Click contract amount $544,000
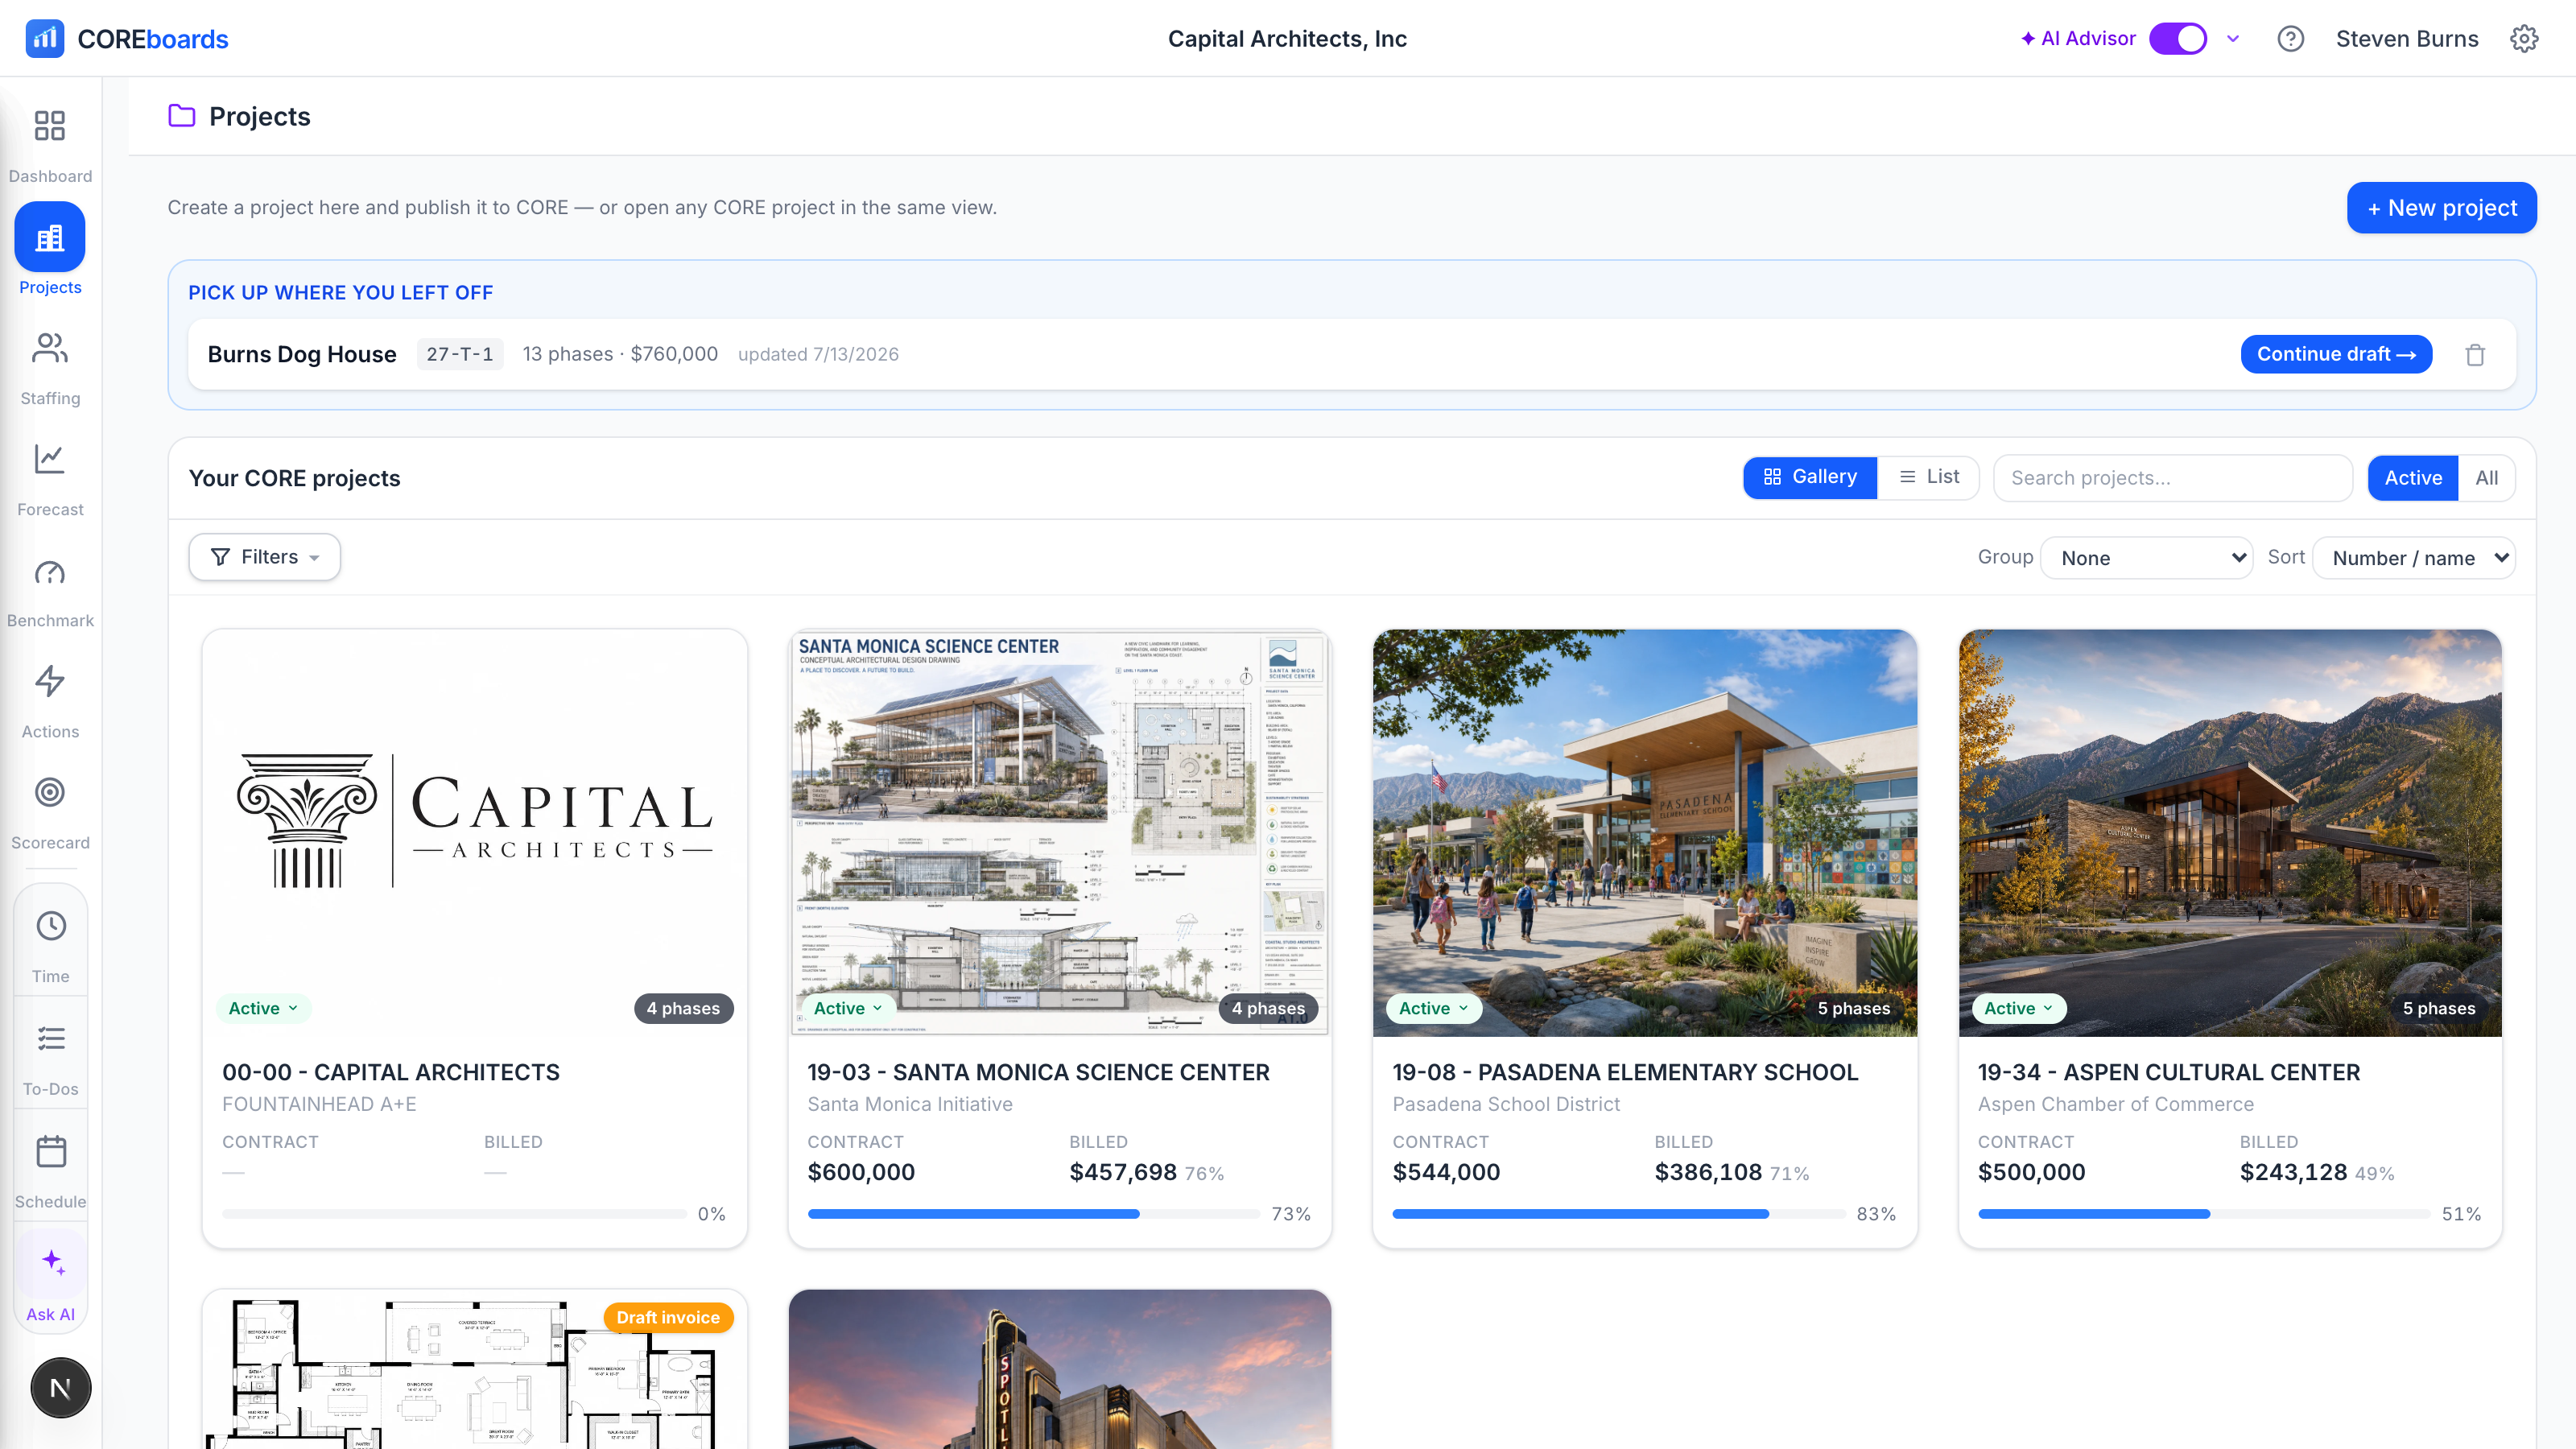 pos(1446,1172)
